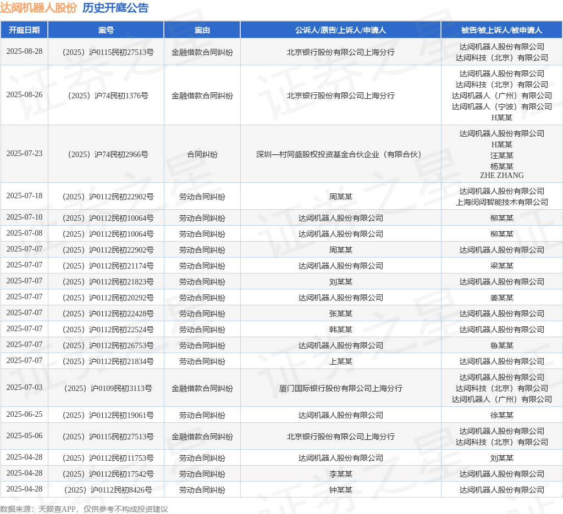This screenshot has width=563, height=514.
Task: Click case number (2025)沪0112民初26753号
Action: 108,346
